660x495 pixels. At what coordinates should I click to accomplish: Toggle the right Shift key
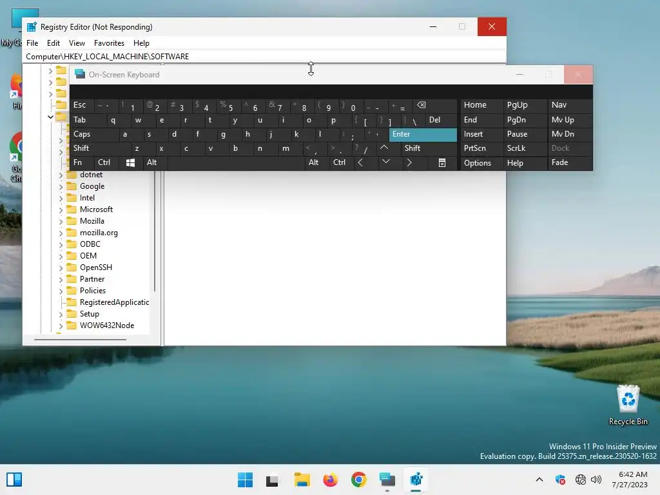[429, 148]
